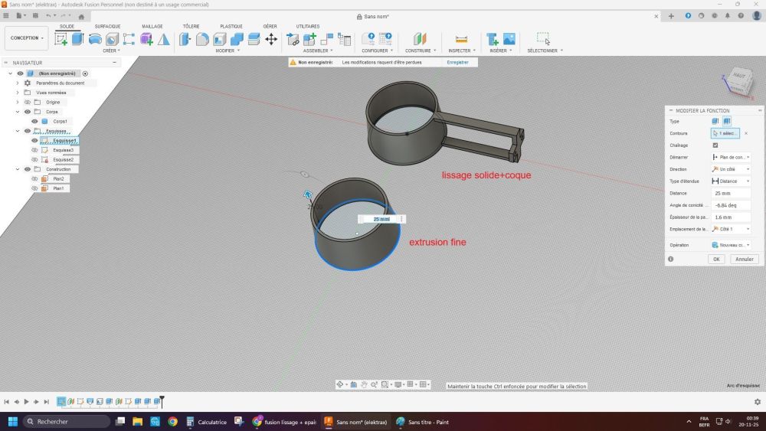The width and height of the screenshot is (766, 431).
Task: Expand the Origine folder in navigator
Action: point(18,102)
